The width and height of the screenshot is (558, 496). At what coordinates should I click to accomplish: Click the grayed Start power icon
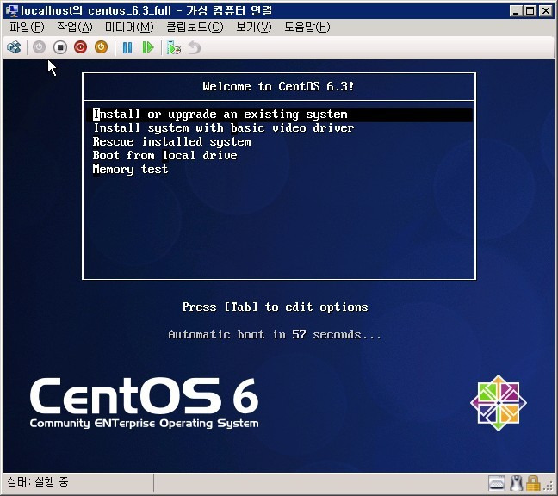[x=39, y=47]
